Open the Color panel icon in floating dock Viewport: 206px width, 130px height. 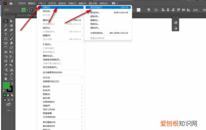[x=175, y=23]
